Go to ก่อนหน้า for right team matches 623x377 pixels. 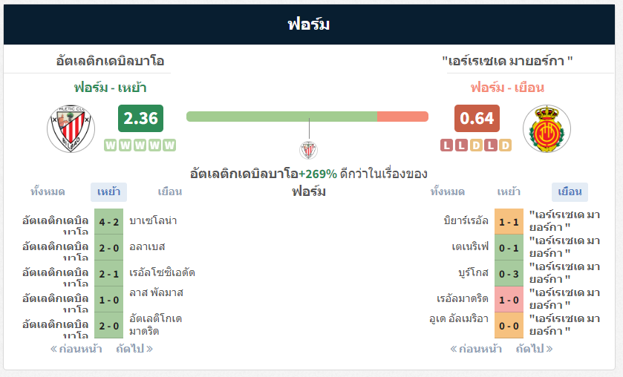tap(475, 350)
